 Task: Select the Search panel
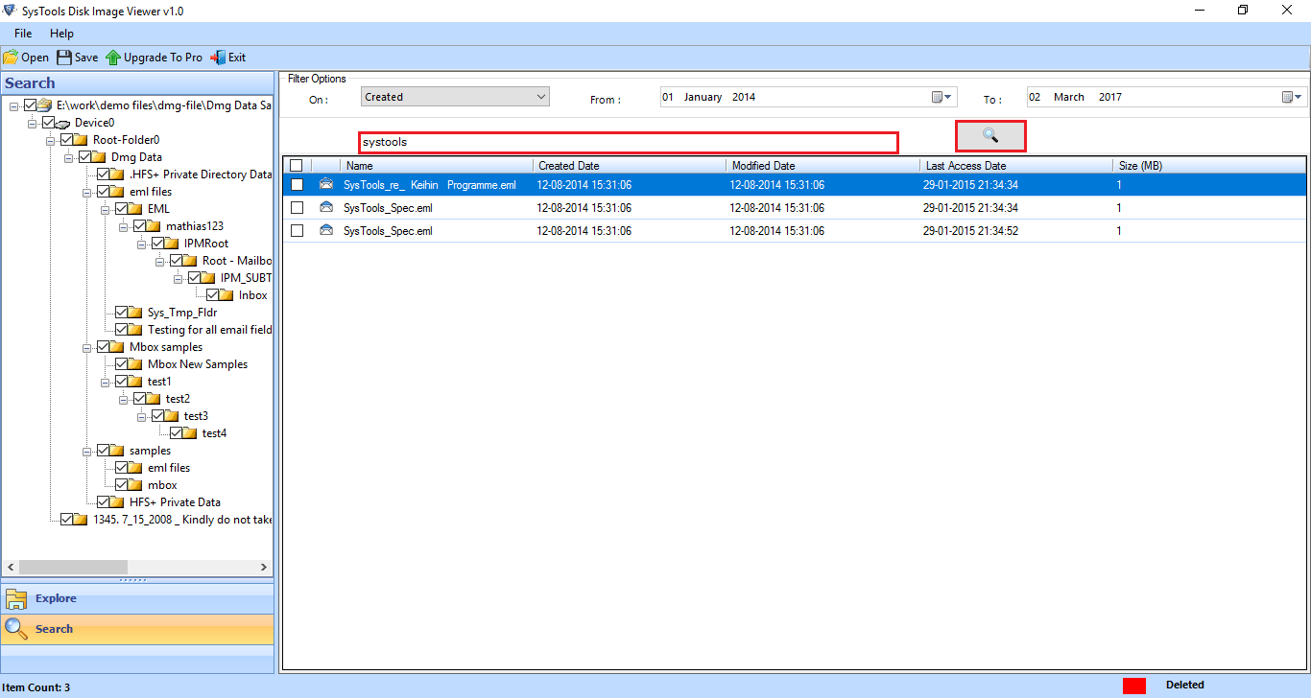(56, 628)
